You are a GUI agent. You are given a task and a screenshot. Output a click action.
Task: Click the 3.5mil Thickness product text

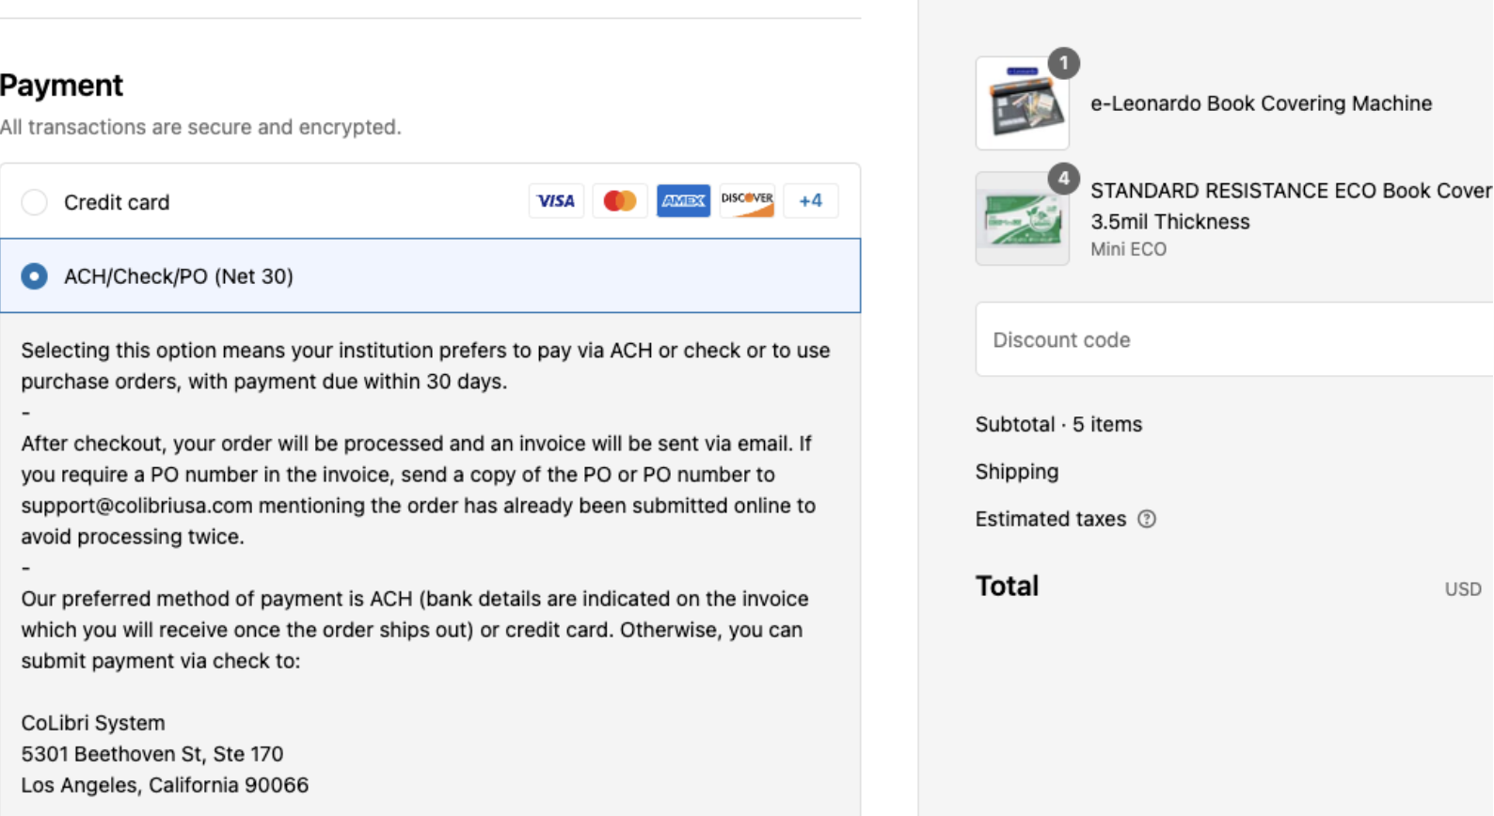click(1170, 222)
